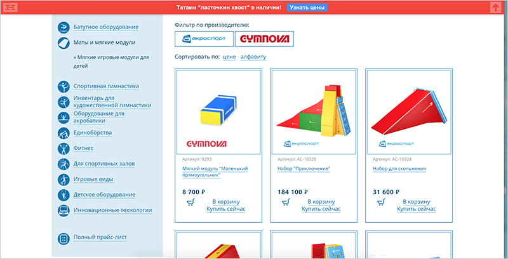Click the price 8 700 ₽

click(194, 192)
